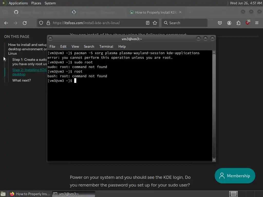
Task: Jump to Step 2: Installing KDE desktop link
Action: tap(30, 72)
